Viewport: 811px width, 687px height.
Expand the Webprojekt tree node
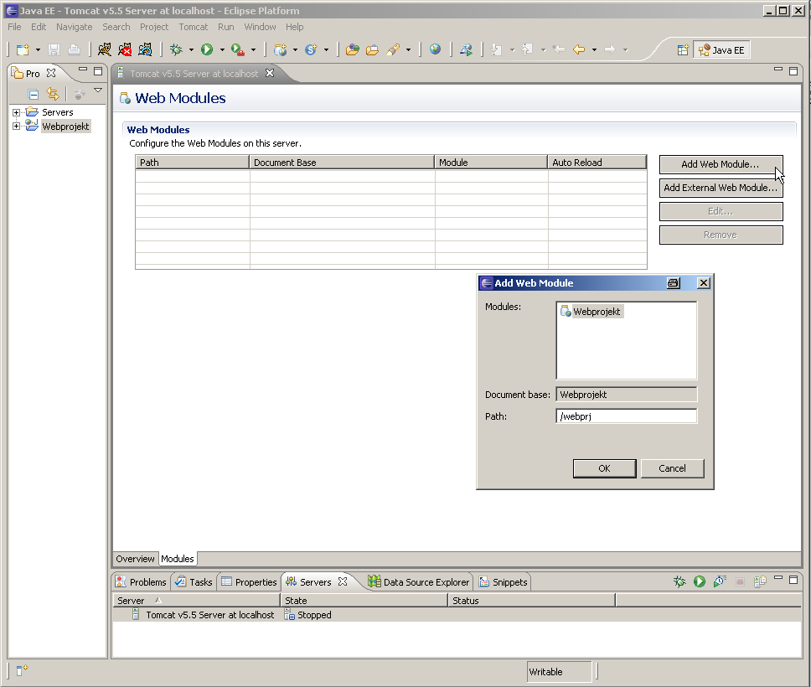point(16,126)
